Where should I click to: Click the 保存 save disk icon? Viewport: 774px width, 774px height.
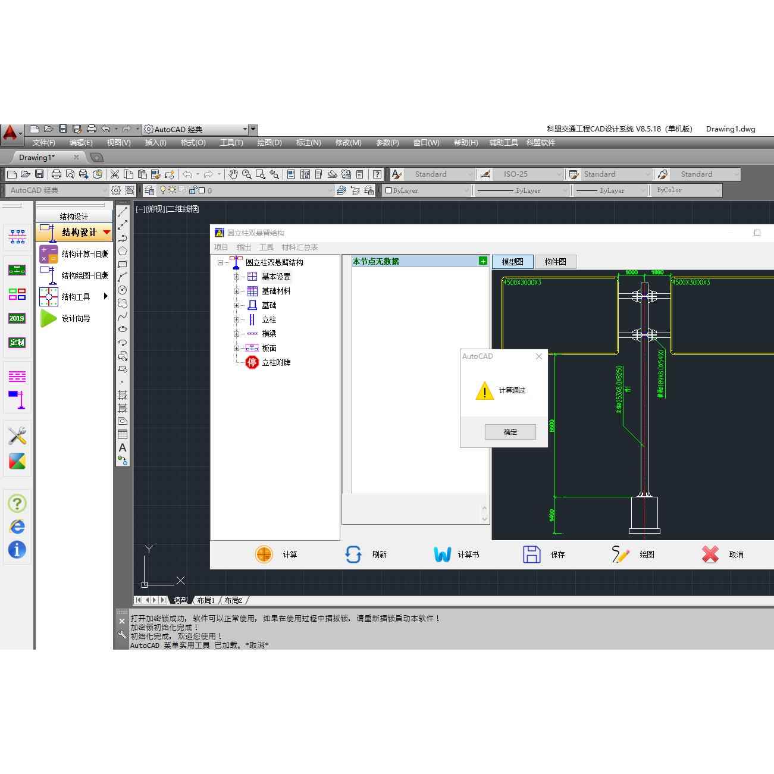pos(531,554)
